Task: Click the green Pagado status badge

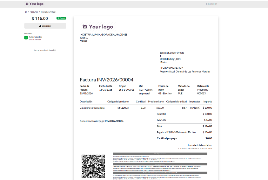Action: 61,18
